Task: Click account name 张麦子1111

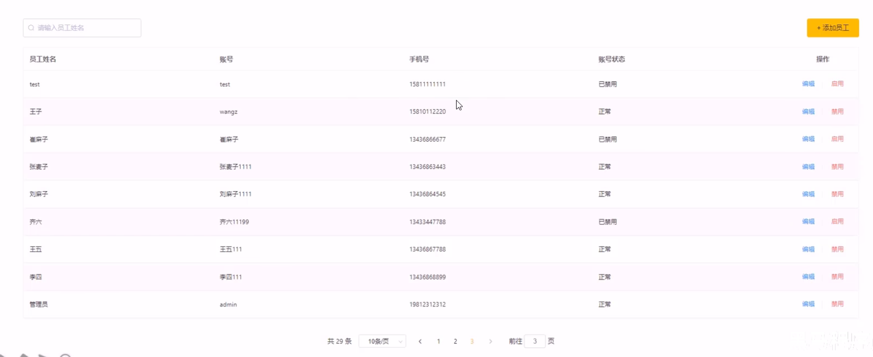Action: click(x=236, y=167)
